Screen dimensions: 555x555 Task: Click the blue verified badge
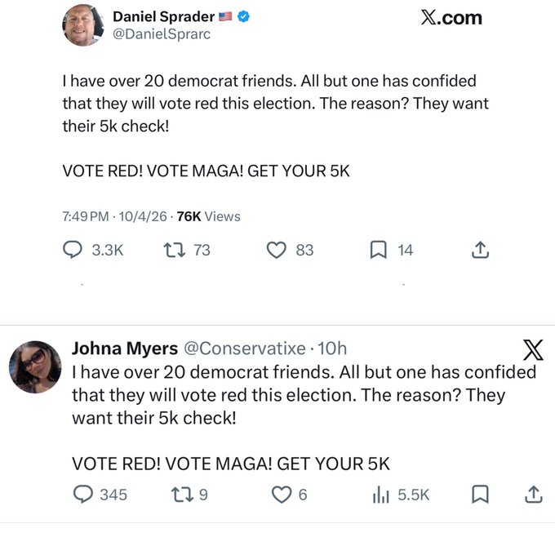pos(243,16)
